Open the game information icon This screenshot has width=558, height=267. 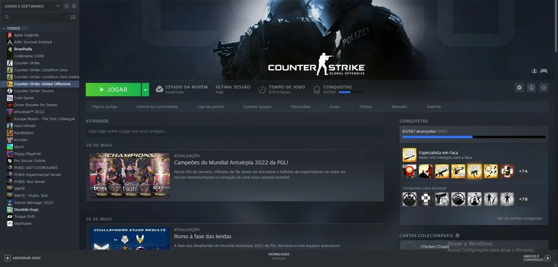pos(531,87)
